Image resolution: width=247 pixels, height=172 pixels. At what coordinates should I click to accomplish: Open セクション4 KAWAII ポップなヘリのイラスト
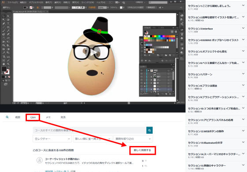click(213, 40)
